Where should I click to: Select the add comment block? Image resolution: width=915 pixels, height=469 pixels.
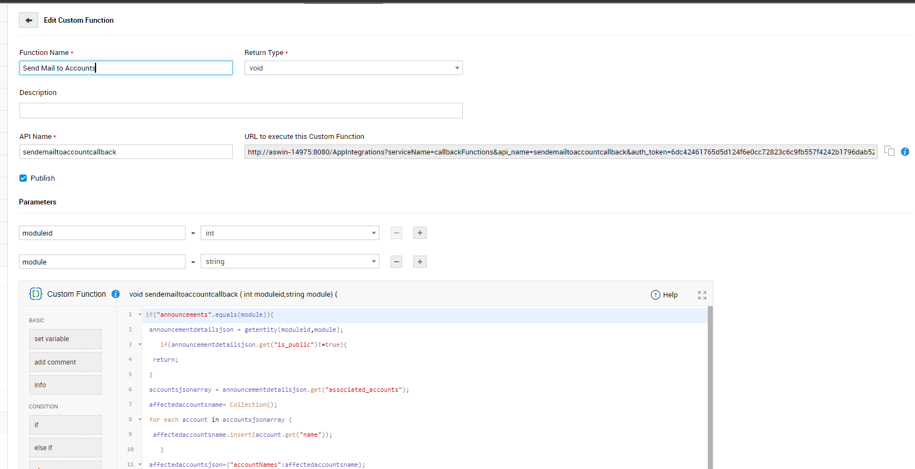(x=65, y=362)
